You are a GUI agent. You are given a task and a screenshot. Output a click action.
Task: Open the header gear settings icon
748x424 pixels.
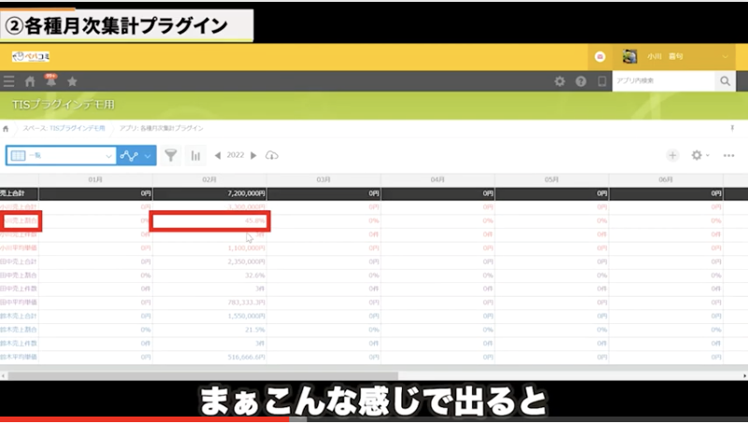pos(559,82)
